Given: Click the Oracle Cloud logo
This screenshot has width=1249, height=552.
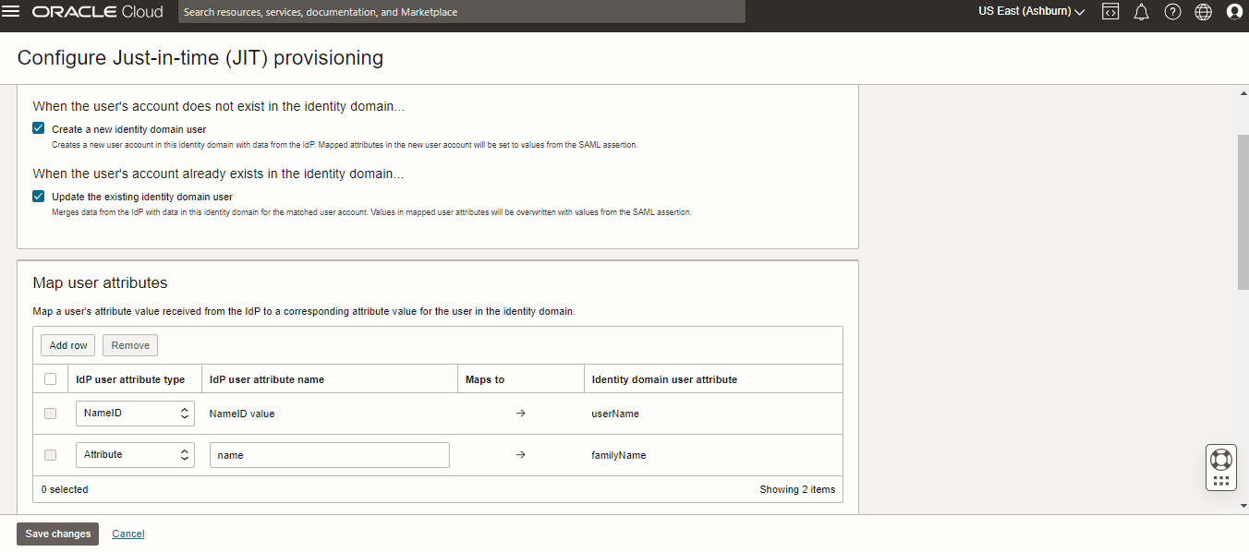Looking at the screenshot, I should coord(97,11).
